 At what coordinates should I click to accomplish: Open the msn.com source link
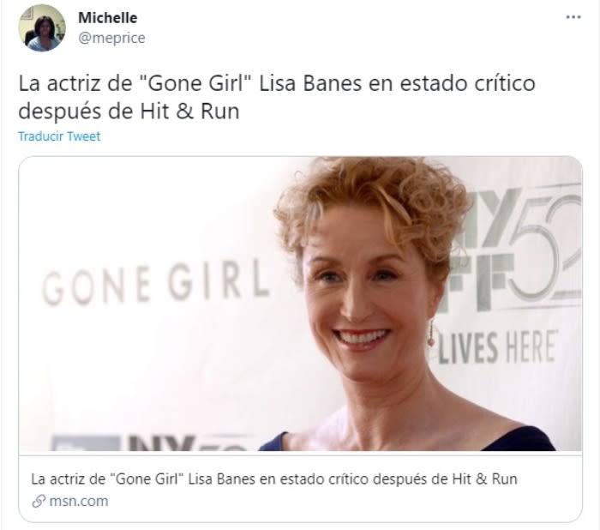coord(79,501)
